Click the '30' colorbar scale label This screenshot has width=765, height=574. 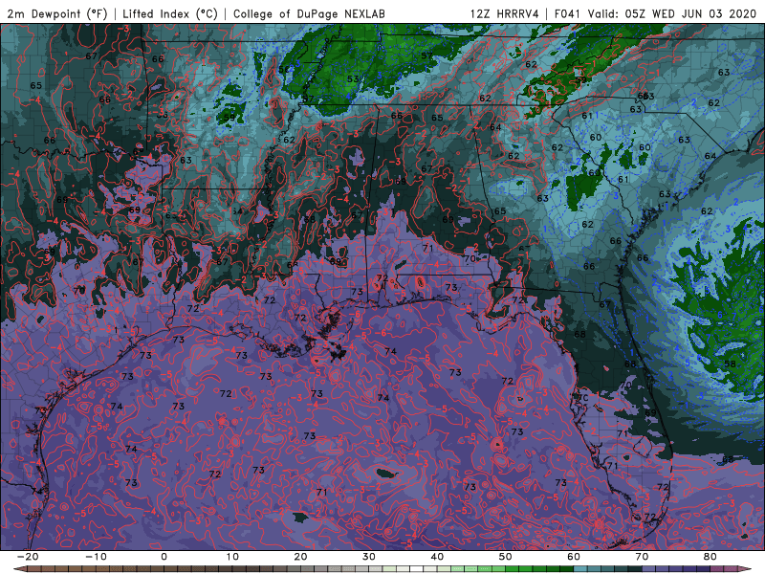369,557
